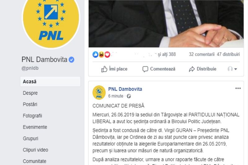Screen dimensions: 248x165
Task: Open the three-dots post options menu
Action: click(238, 88)
